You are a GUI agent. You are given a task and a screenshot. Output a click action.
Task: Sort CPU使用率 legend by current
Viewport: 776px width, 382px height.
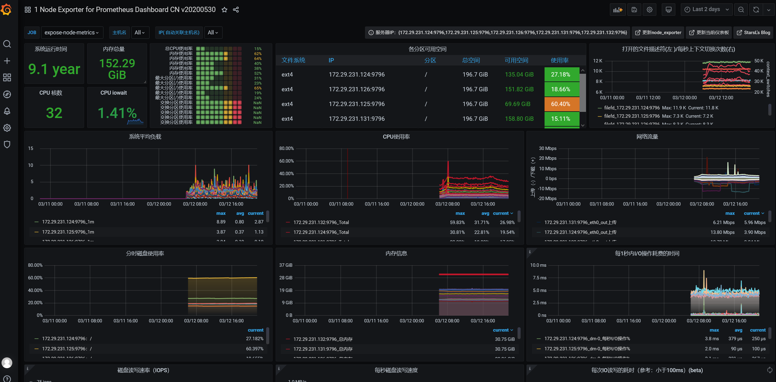click(503, 213)
